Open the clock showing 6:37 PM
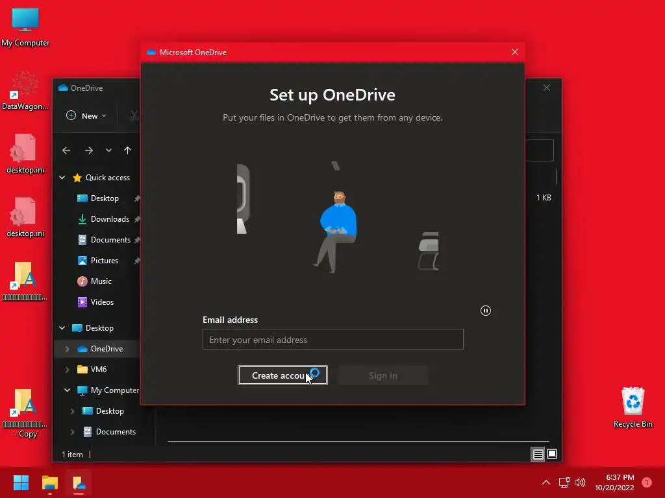 [x=614, y=482]
